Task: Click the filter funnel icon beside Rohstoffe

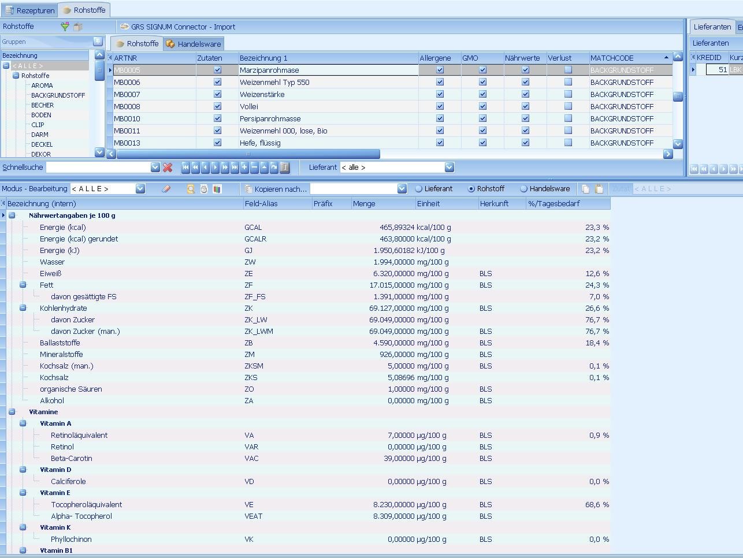Action: pos(65,27)
